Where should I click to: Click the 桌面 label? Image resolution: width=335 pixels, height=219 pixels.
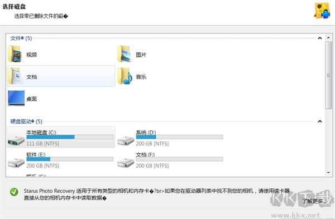pos(32,99)
